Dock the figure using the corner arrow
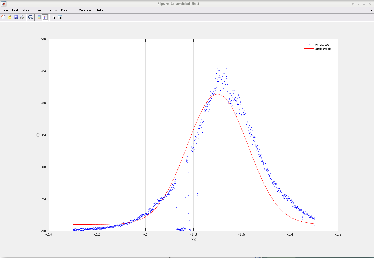The height and width of the screenshot is (258, 374). click(371, 10)
